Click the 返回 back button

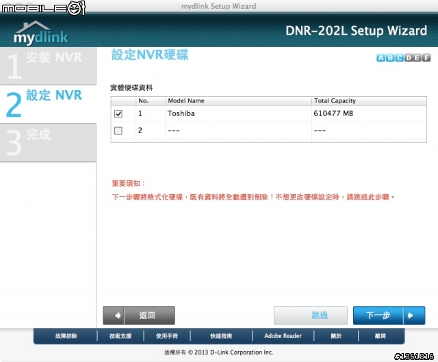tap(139, 316)
